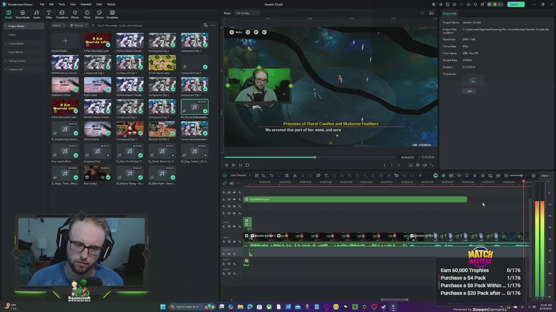Mute the Audio 1 track
The image size is (556, 312).
(x=229, y=254)
